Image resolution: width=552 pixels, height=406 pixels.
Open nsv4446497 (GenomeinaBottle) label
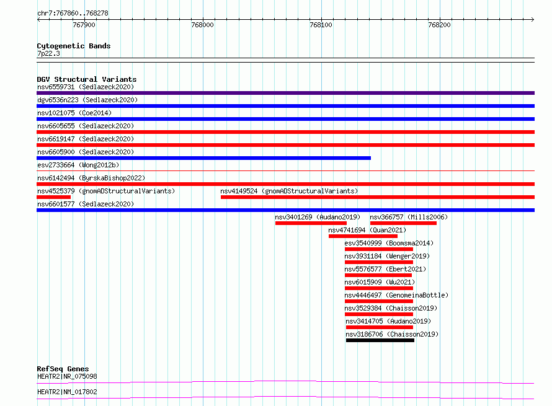[x=396, y=295]
